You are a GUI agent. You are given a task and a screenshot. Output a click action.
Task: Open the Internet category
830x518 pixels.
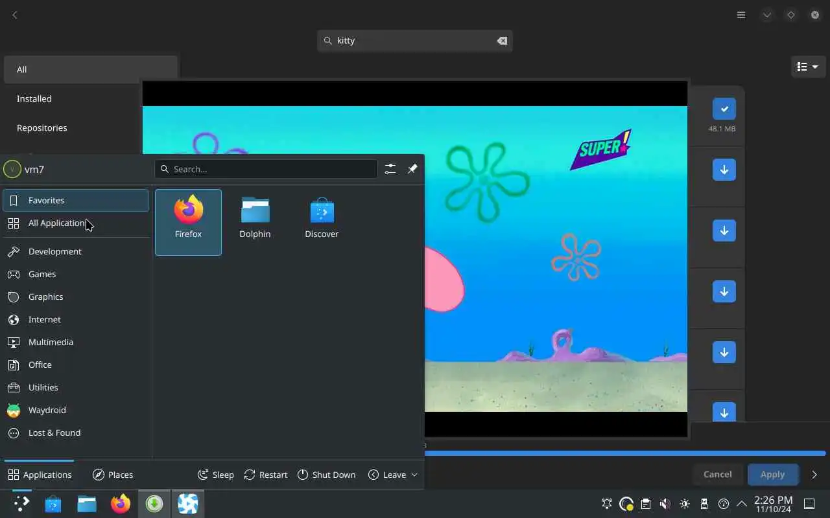point(76,319)
